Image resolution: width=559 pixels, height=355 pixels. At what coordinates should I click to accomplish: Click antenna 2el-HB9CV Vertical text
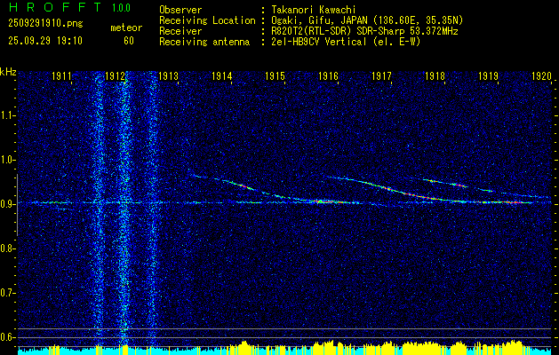click(x=346, y=42)
